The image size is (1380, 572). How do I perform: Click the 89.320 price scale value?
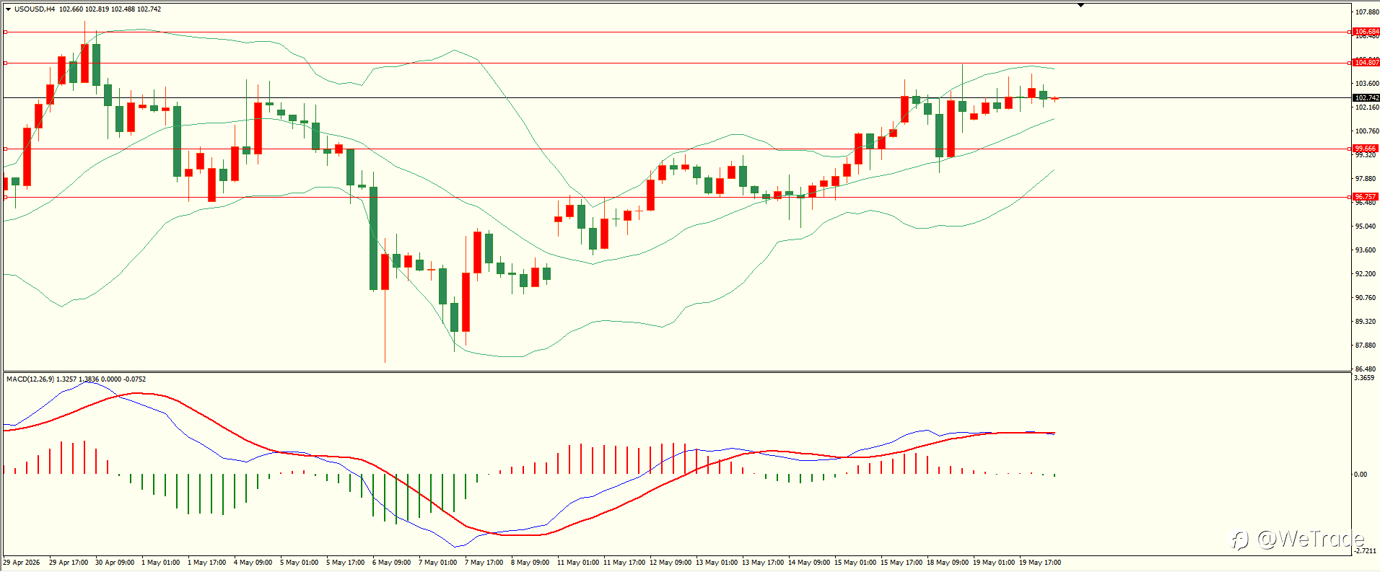click(x=1367, y=322)
